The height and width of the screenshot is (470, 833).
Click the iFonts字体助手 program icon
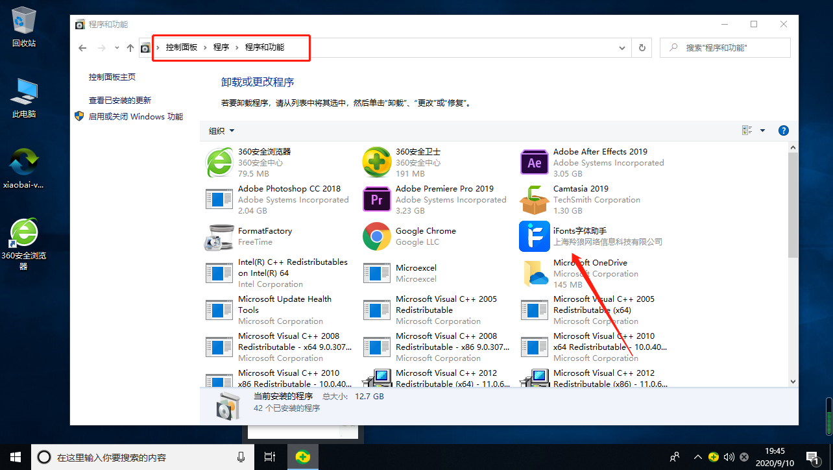click(535, 236)
